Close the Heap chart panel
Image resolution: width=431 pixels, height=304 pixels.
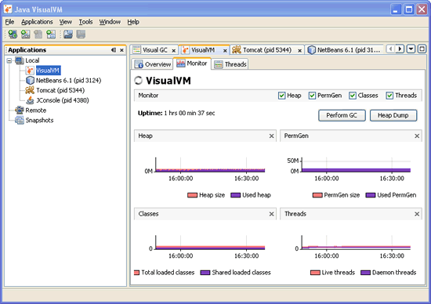pyautogui.click(x=272, y=136)
